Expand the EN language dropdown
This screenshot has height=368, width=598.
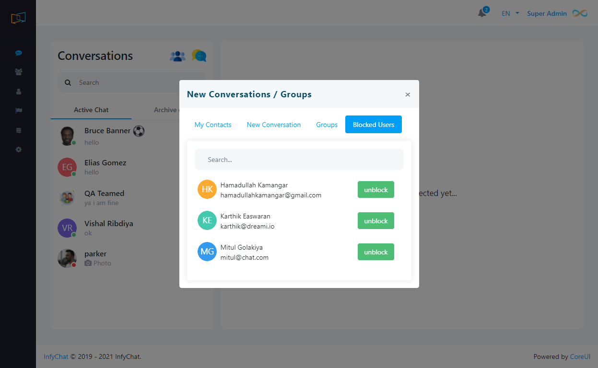point(510,13)
